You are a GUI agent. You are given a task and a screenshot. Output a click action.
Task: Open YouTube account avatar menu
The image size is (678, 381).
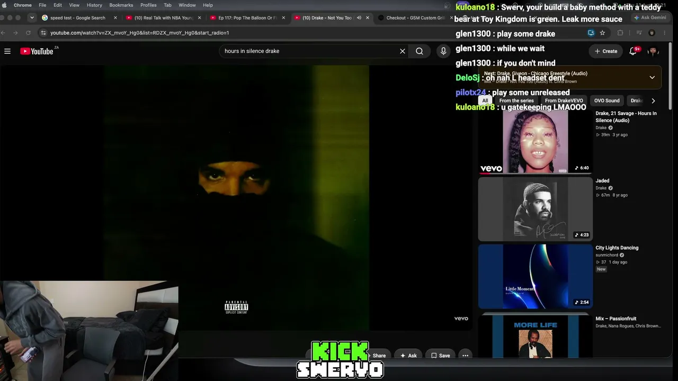tap(653, 51)
